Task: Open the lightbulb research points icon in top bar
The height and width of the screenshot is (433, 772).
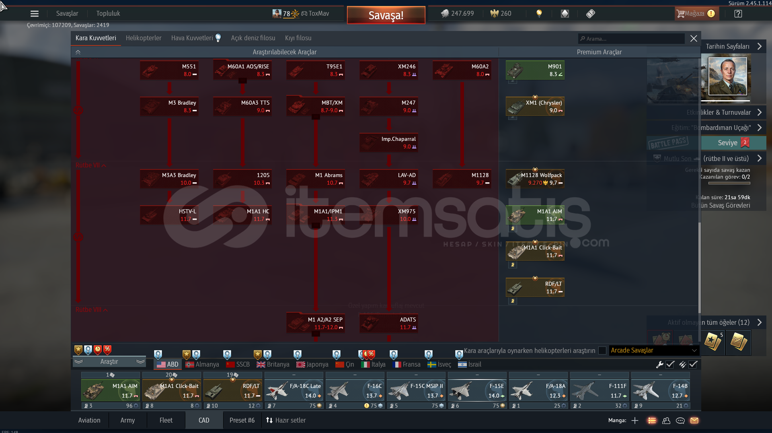Action: click(539, 13)
